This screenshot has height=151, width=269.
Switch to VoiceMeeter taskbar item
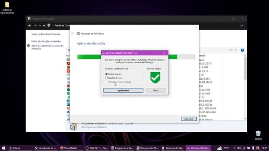click(x=71, y=148)
